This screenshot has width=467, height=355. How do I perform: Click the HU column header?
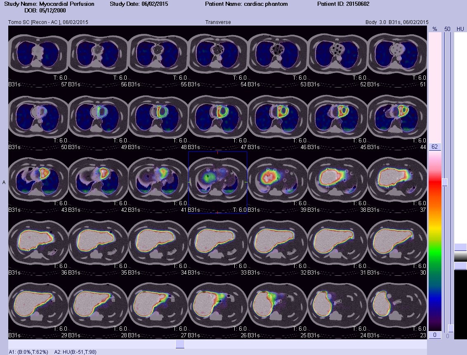click(460, 29)
